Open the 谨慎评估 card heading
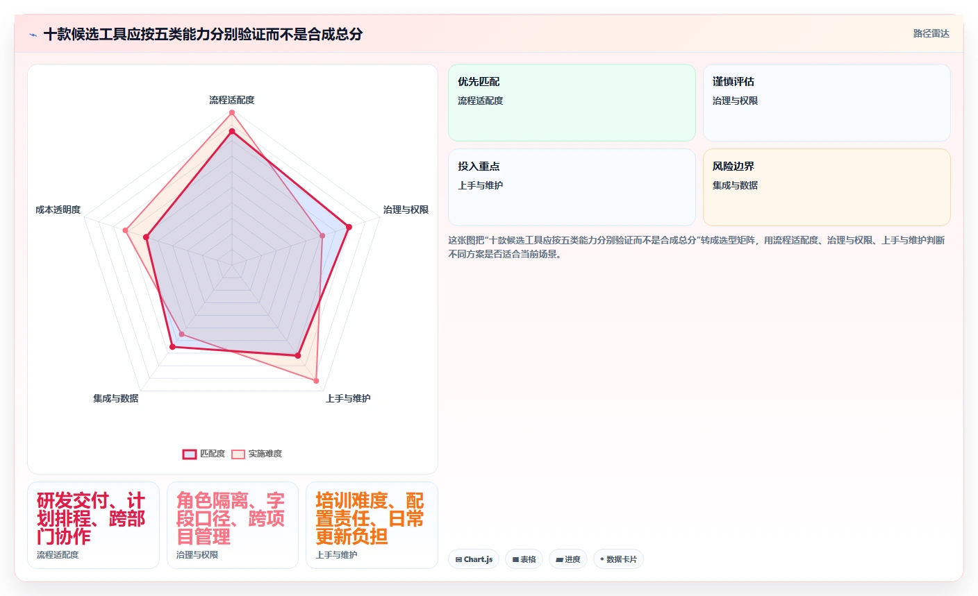This screenshot has width=978, height=596. (733, 82)
